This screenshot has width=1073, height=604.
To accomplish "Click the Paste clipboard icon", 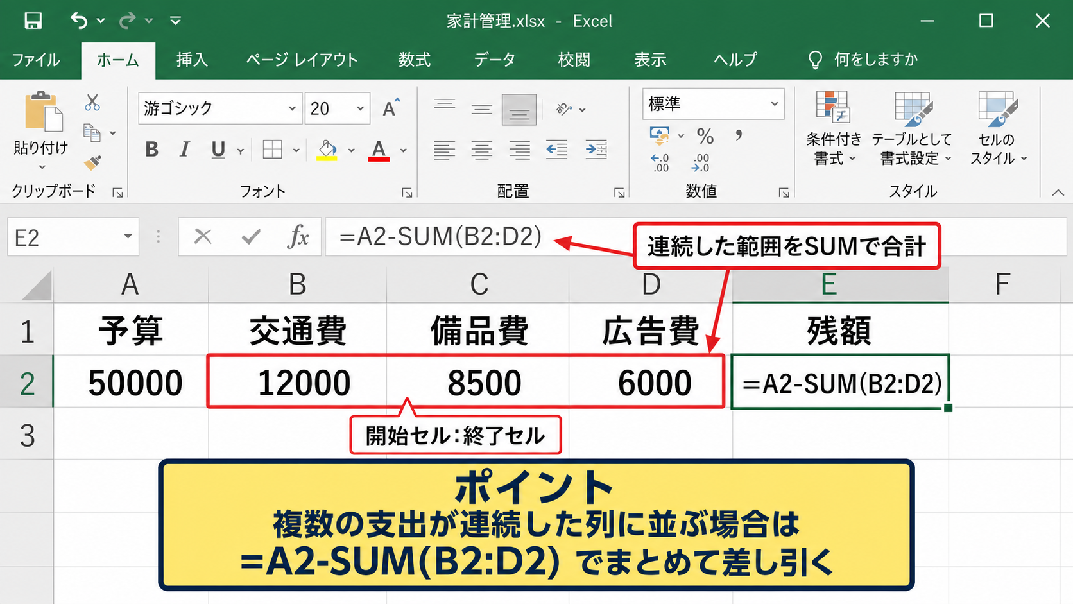I will [x=43, y=111].
